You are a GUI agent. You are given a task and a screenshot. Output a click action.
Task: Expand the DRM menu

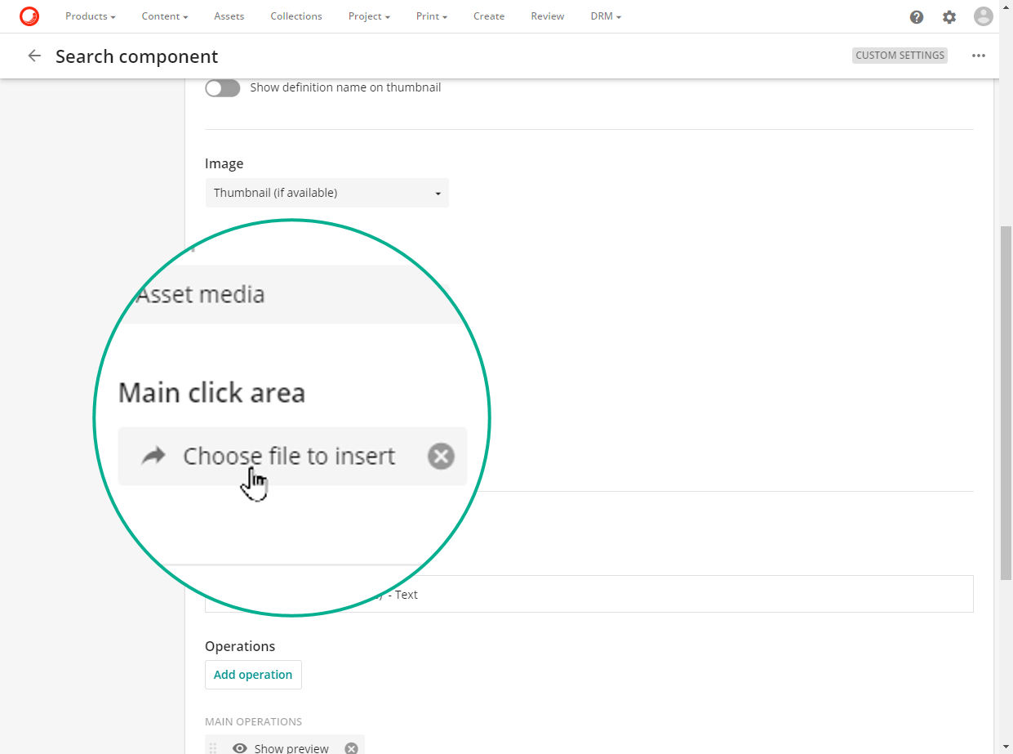pos(606,16)
